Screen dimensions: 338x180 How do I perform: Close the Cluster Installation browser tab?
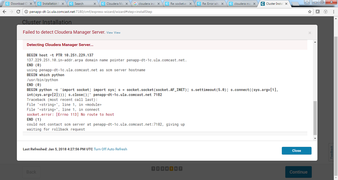pyautogui.click(x=286, y=4)
